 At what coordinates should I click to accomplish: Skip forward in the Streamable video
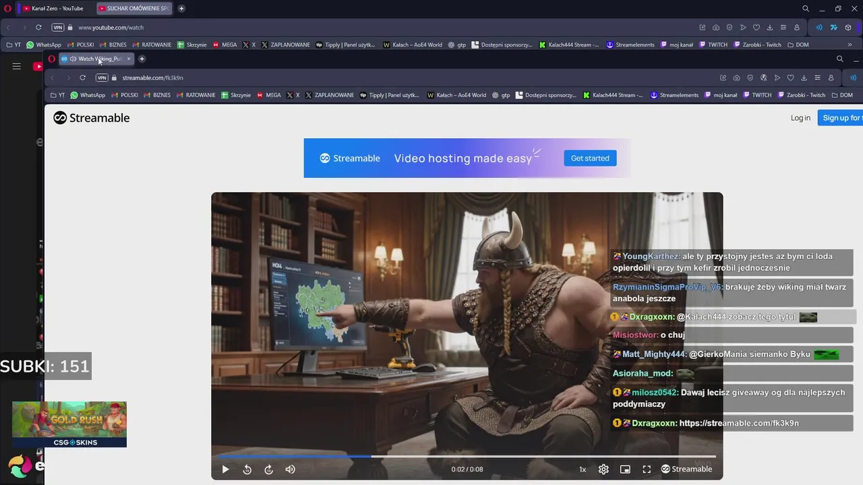click(268, 470)
